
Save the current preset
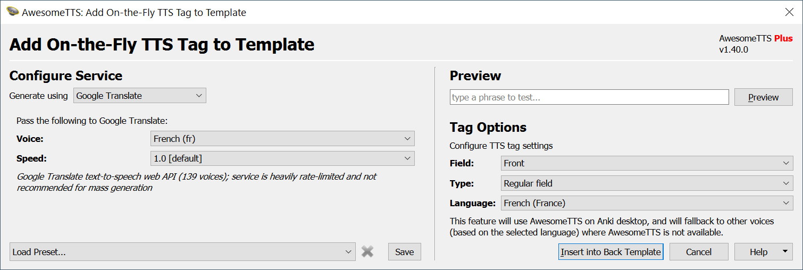pos(404,252)
